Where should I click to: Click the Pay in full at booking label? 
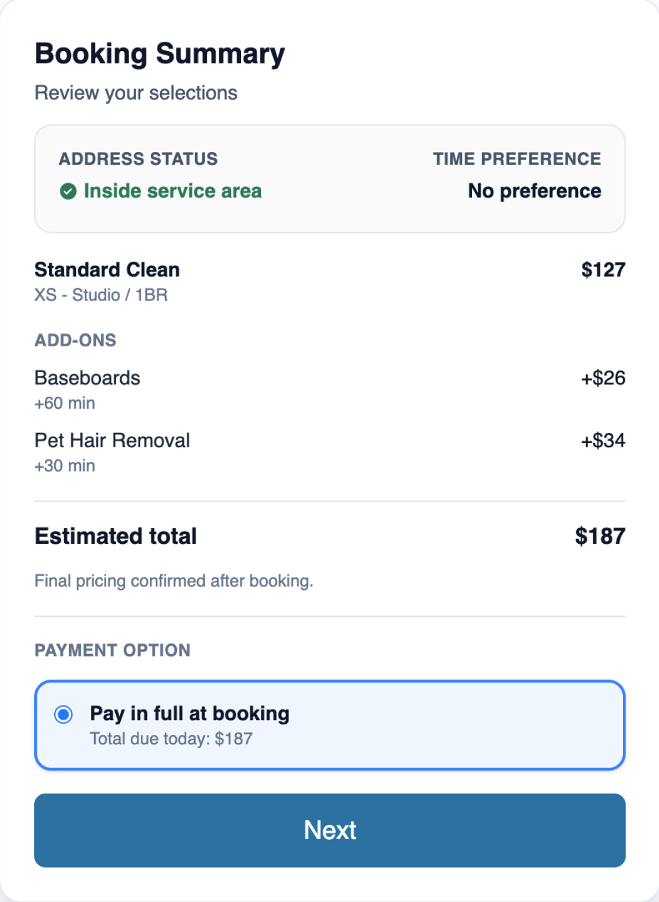pos(189,713)
